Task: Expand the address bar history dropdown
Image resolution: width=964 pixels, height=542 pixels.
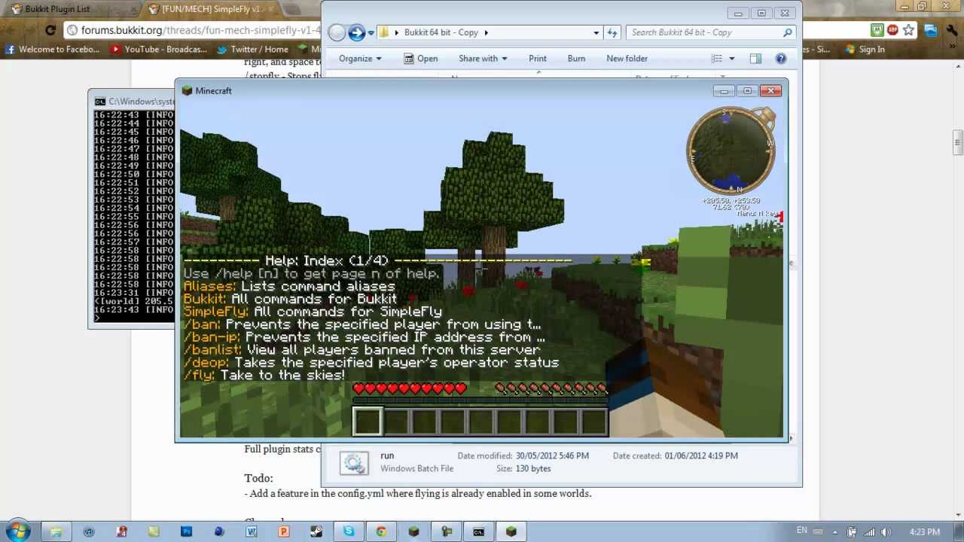Action: coord(596,32)
